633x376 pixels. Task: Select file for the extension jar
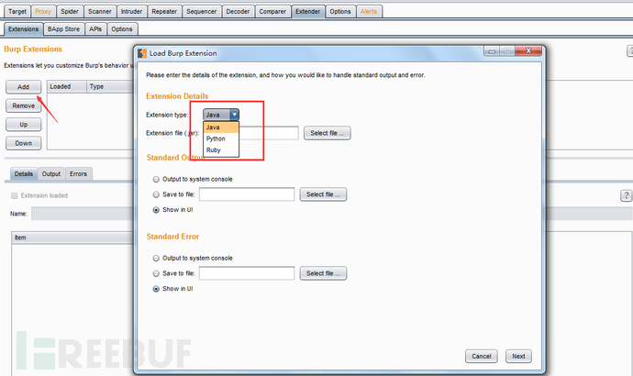click(x=328, y=133)
